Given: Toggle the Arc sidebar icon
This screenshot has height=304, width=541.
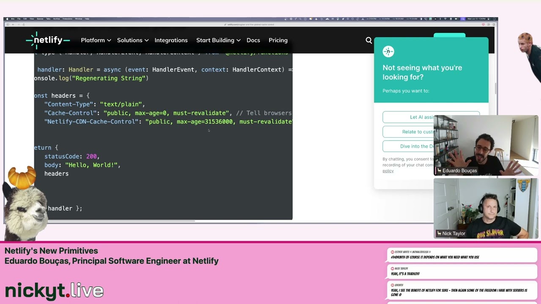Looking at the screenshot, I should tap(8, 24).
